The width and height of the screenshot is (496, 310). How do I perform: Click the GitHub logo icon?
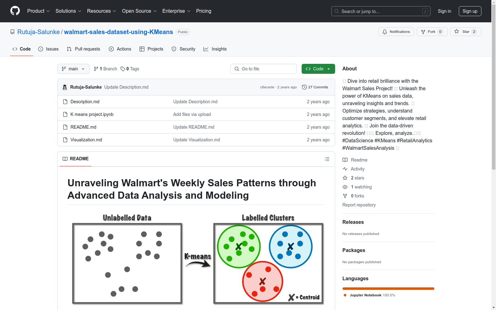click(15, 11)
